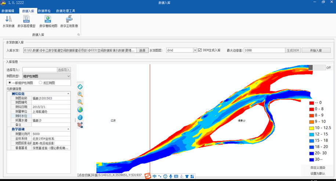The image size is (336, 181).
Task: Click the 开始入库 button
Action: tap(316, 50)
